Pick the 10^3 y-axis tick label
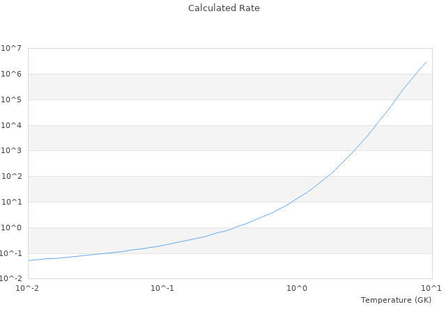This screenshot has height=334, width=446. tap(12, 151)
